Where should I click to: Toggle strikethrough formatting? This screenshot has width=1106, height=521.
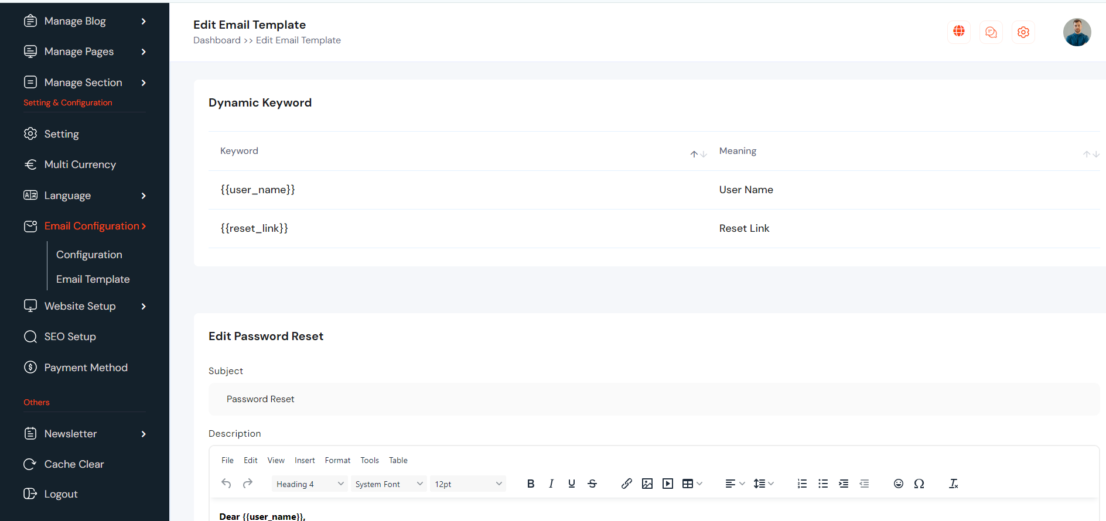point(592,484)
